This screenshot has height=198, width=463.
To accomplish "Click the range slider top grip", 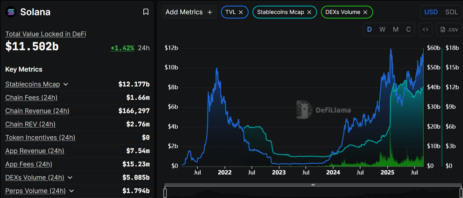I will coord(313,185).
